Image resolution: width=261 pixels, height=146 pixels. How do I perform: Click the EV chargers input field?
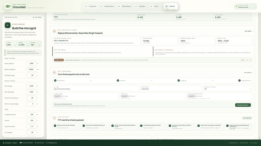coord(31,132)
